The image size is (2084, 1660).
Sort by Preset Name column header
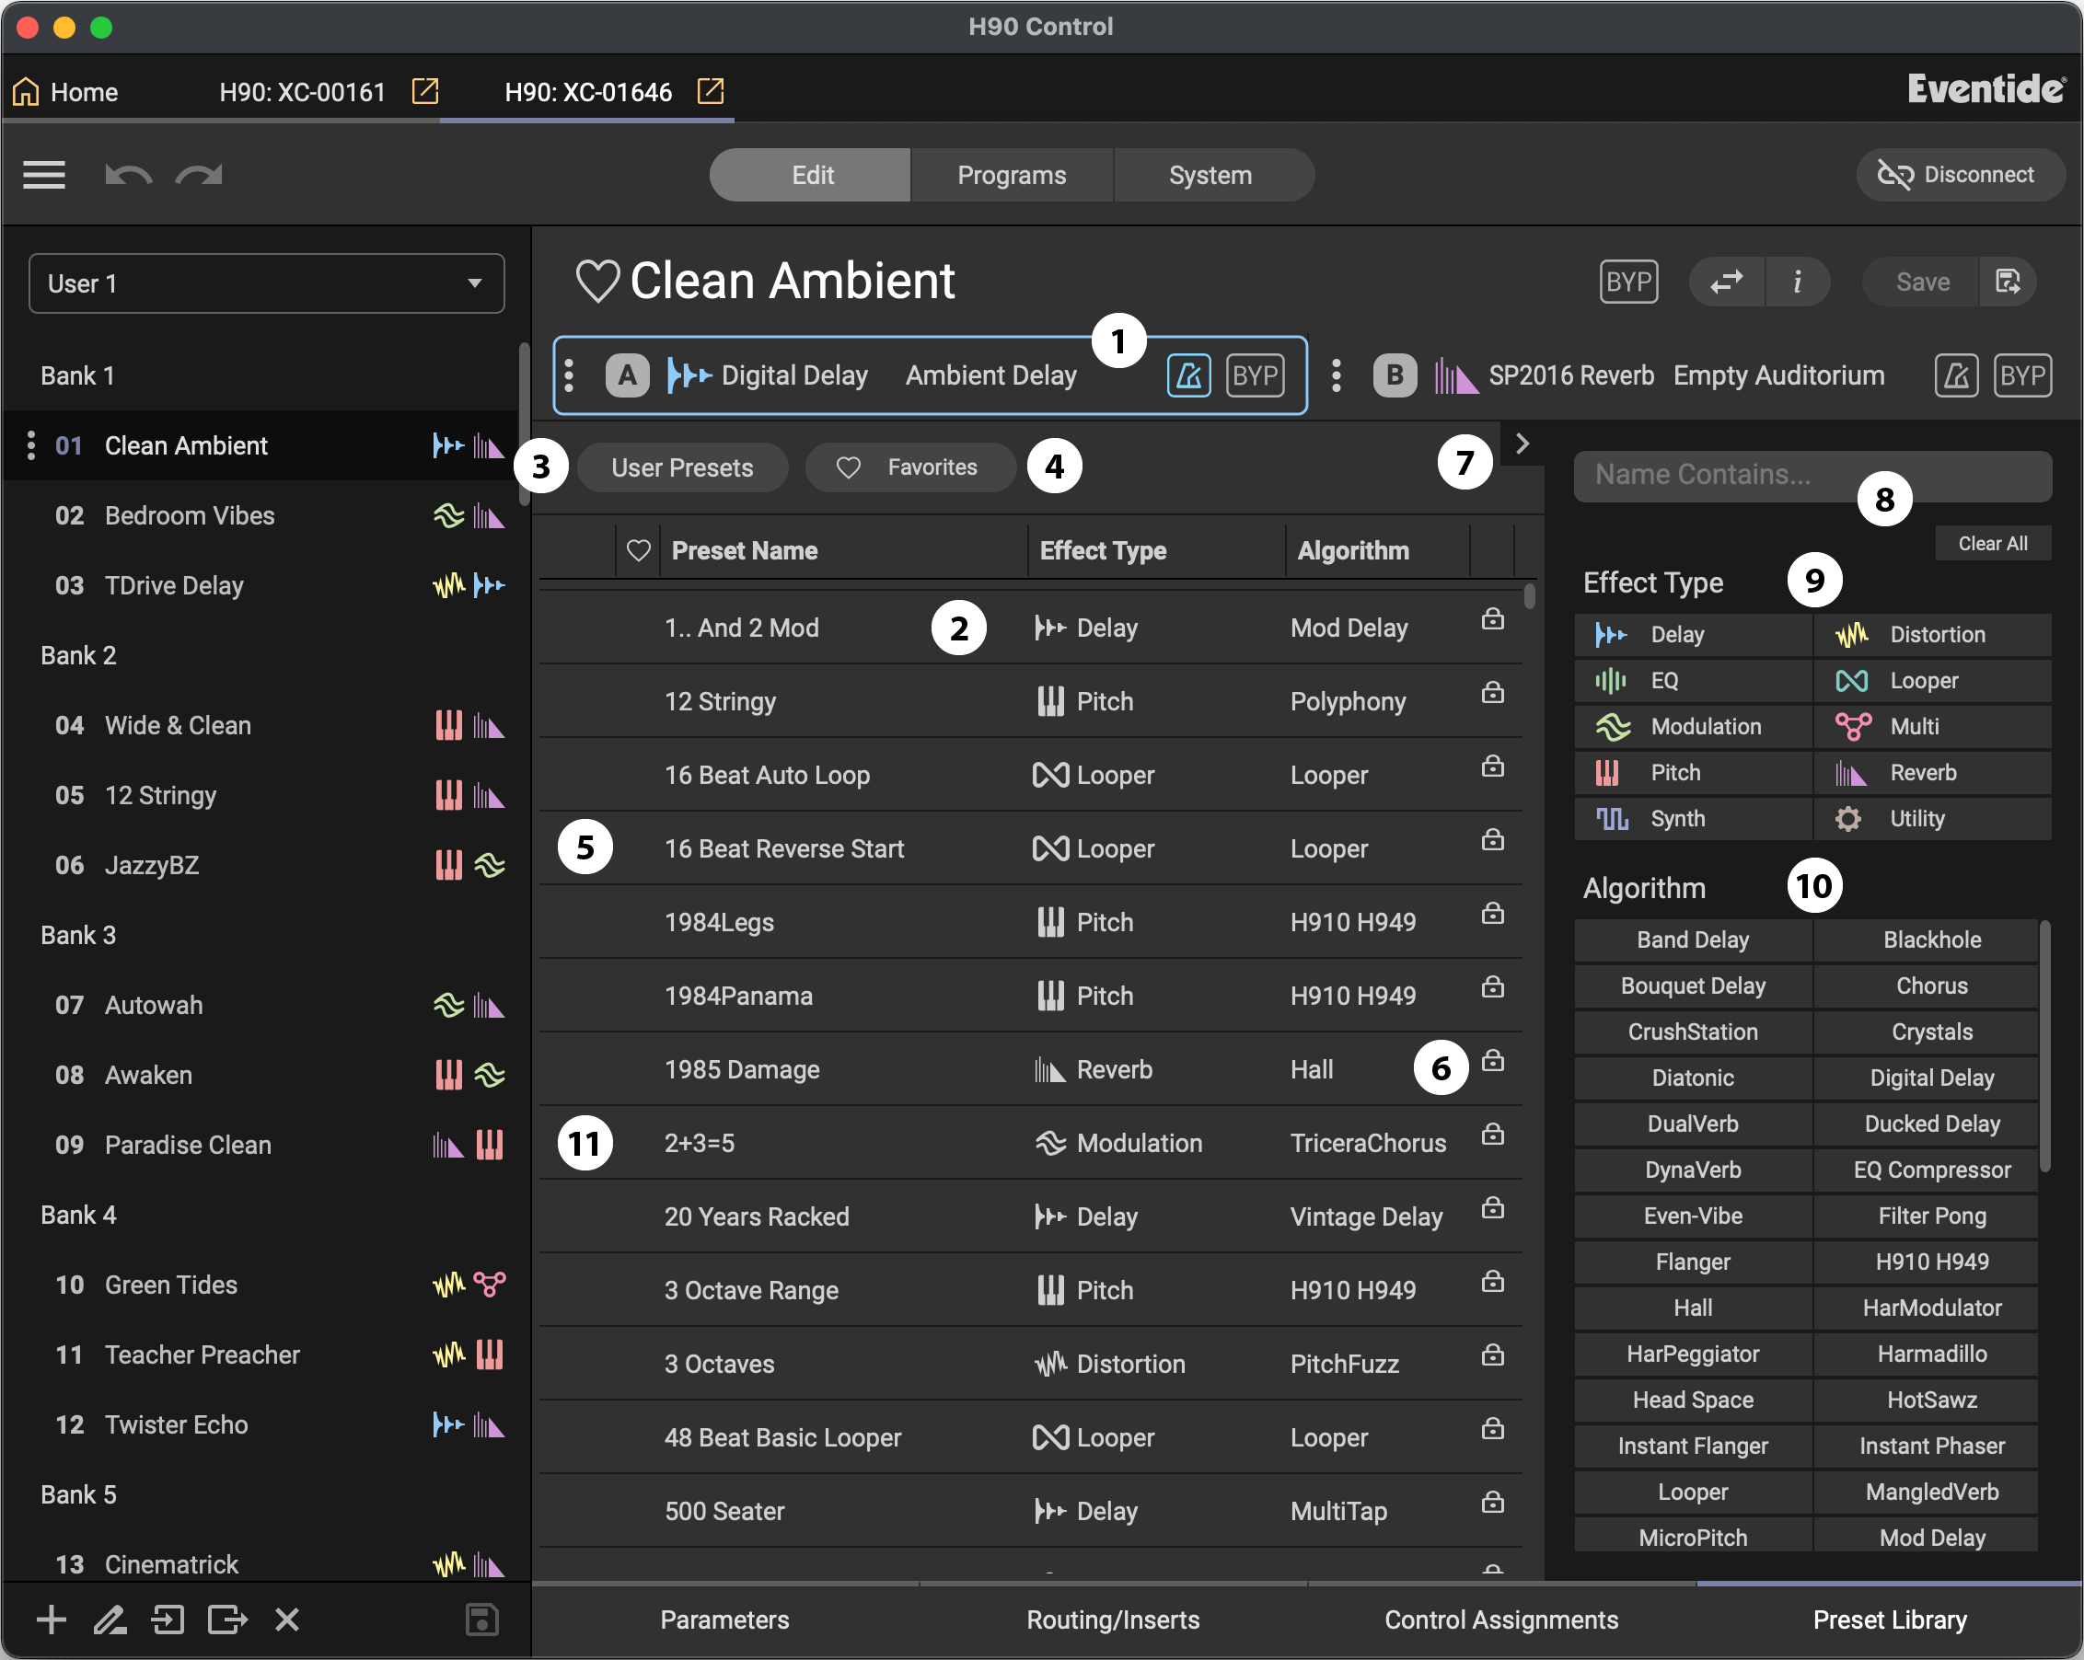745,551
